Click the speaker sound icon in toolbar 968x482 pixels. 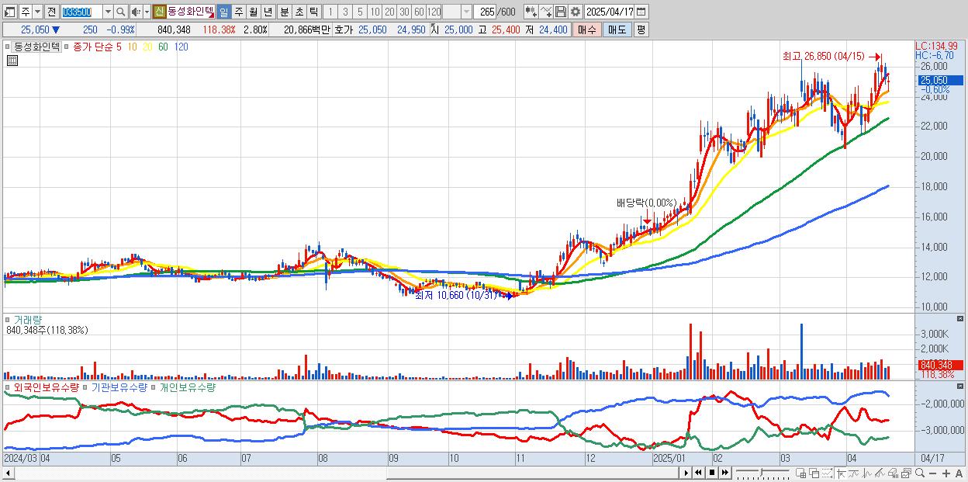pos(135,12)
